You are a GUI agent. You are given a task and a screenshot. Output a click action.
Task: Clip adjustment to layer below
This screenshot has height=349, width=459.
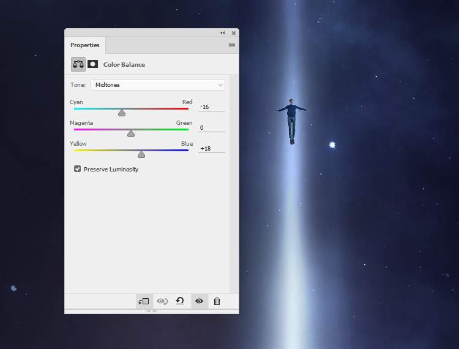coord(144,301)
